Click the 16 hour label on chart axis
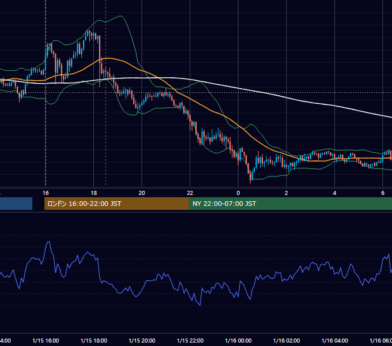 pos(46,193)
